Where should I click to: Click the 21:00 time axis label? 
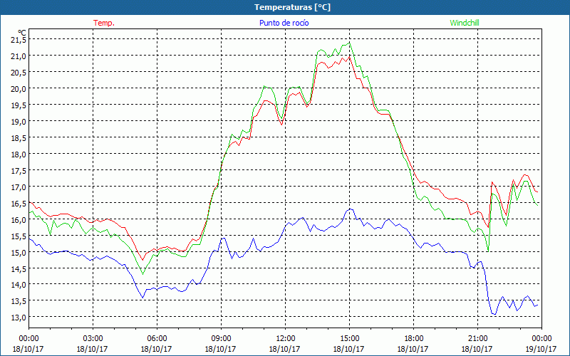tap(477, 338)
